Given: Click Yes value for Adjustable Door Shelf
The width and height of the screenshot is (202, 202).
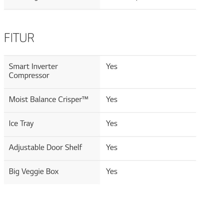Looking at the screenshot, I should click(112, 147).
